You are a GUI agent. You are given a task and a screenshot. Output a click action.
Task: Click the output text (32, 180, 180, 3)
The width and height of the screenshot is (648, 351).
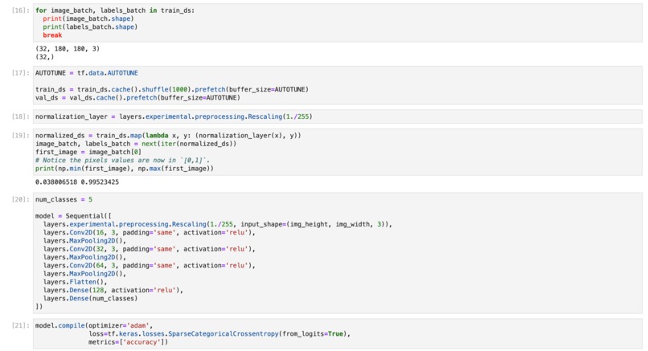68,49
